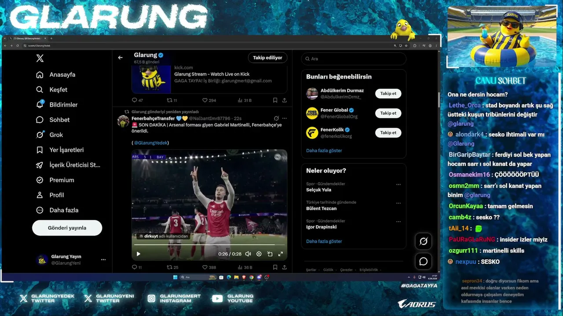
Task: Expand the video to fullscreen
Action: (x=280, y=254)
